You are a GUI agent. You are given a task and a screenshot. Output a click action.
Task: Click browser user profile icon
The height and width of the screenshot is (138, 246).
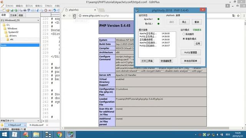coord(228,6)
